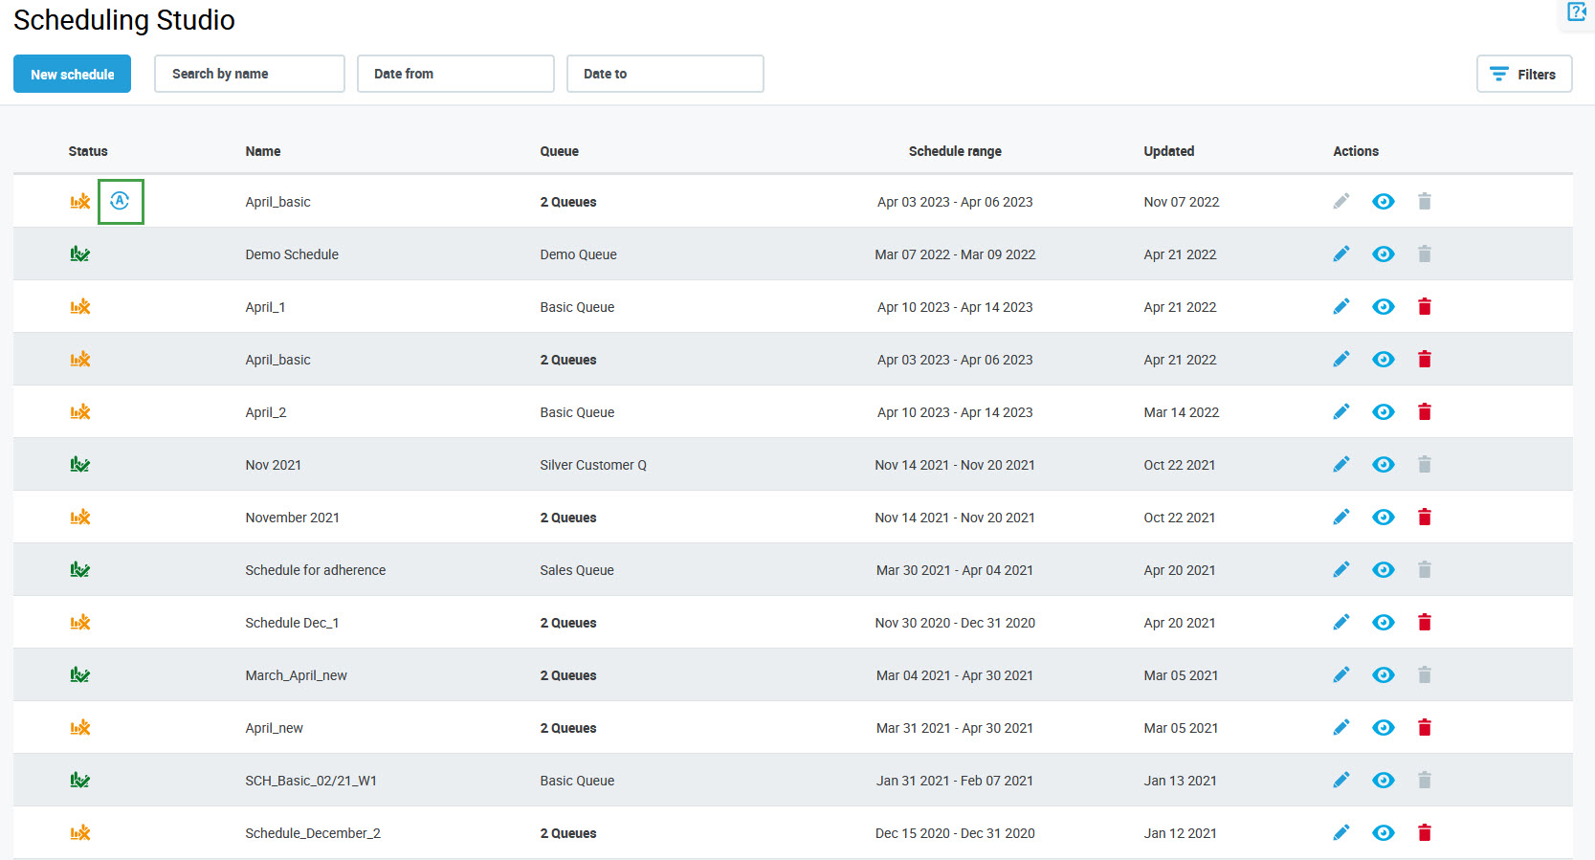Edit the Nov 2021 schedule

1341,465
